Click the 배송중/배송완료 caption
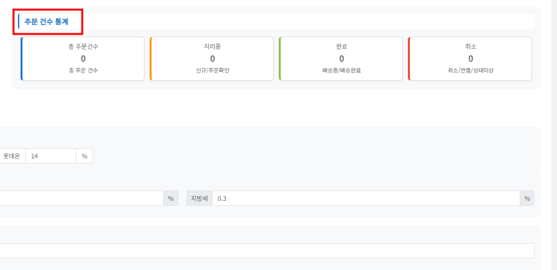557x270 pixels. 341,71
